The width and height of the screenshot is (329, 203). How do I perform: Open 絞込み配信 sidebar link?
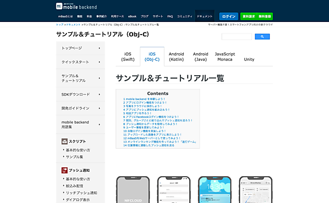point(74,186)
